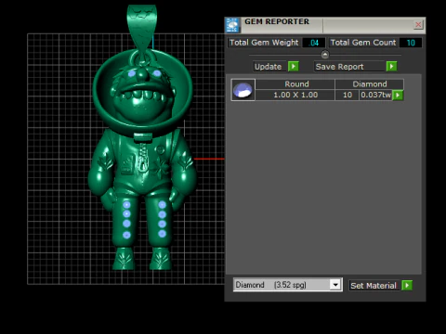Image resolution: width=446 pixels, height=334 pixels.
Task: Click the Round shape cell
Action: (295, 84)
